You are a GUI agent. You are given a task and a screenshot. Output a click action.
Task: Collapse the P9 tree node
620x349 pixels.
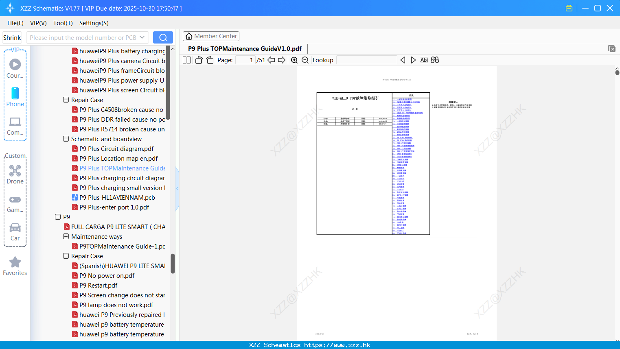pyautogui.click(x=58, y=217)
